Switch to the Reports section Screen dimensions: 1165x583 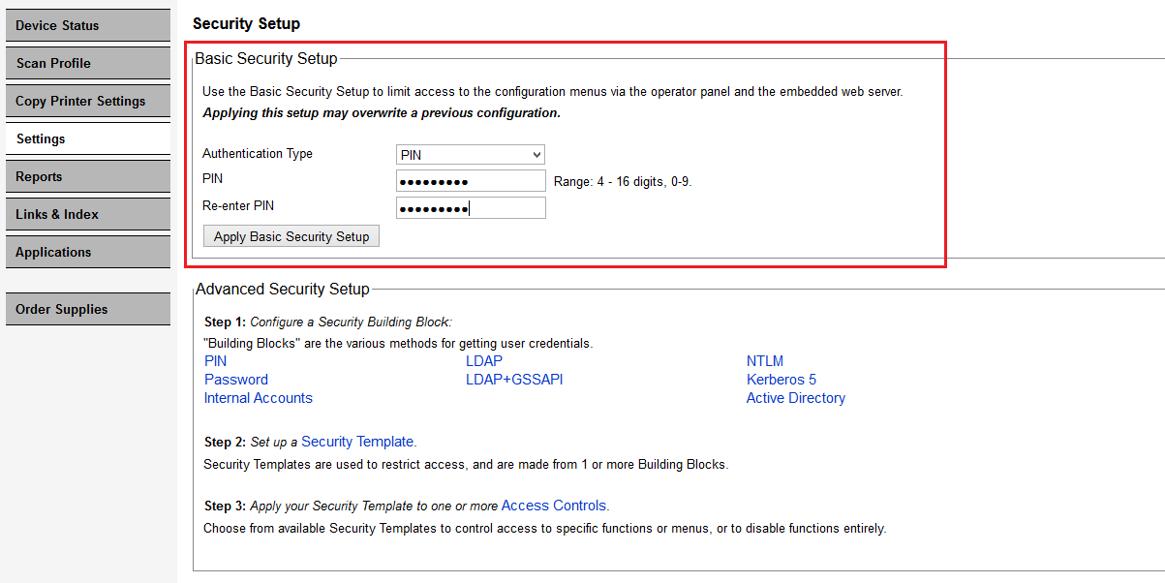87,176
